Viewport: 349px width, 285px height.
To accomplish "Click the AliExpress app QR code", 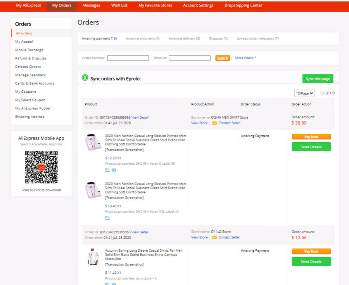I will [x=41, y=167].
